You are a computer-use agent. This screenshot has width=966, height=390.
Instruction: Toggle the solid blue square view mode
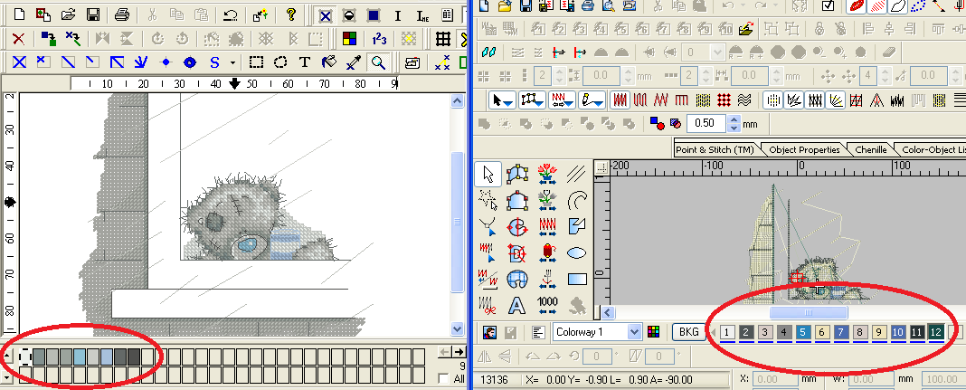374,15
